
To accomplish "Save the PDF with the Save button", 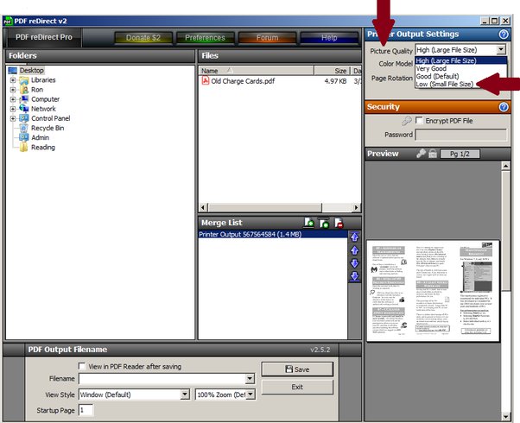I will point(297,369).
